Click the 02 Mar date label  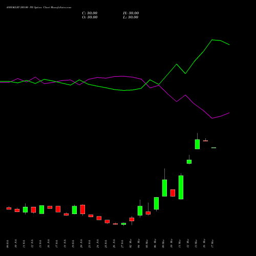(131, 244)
